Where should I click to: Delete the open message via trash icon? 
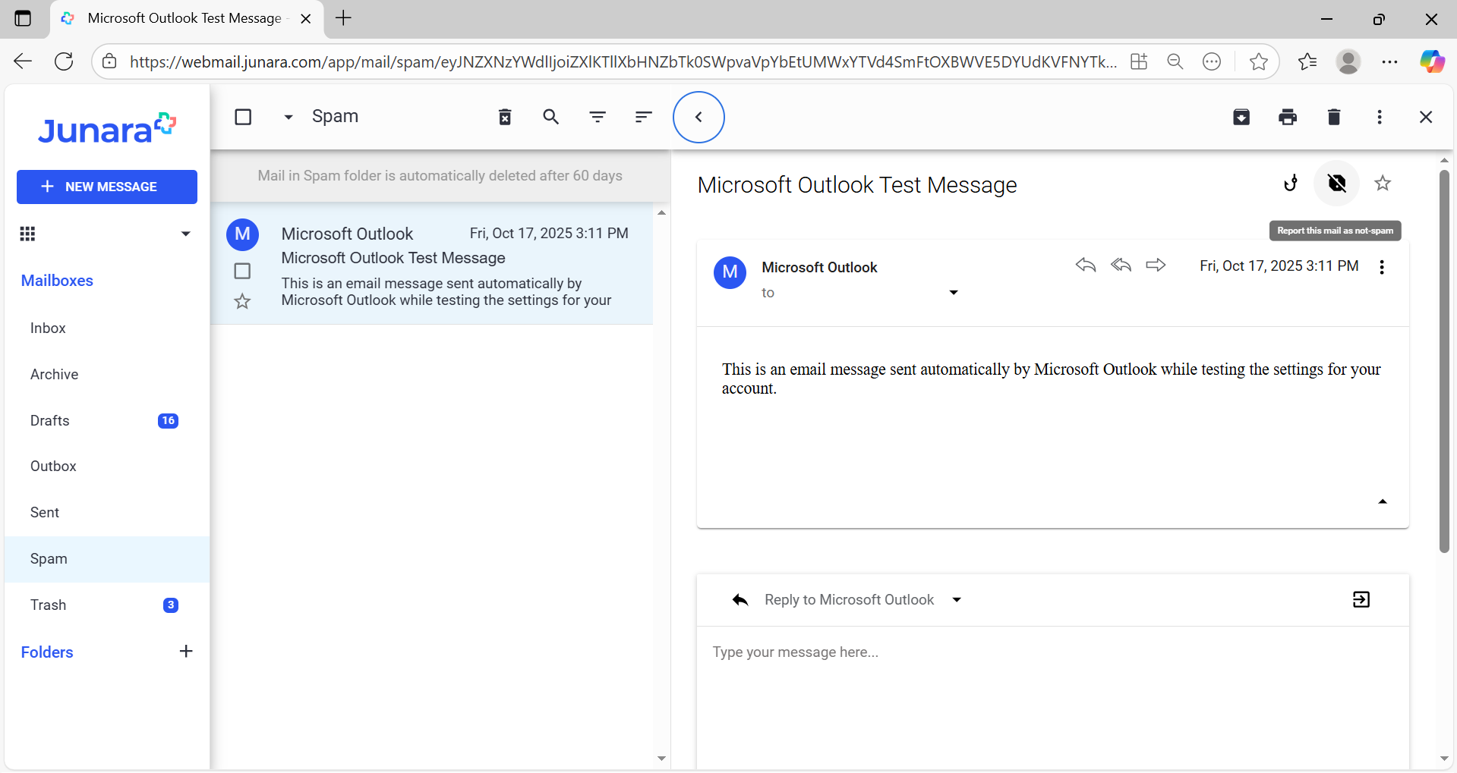pyautogui.click(x=1334, y=117)
